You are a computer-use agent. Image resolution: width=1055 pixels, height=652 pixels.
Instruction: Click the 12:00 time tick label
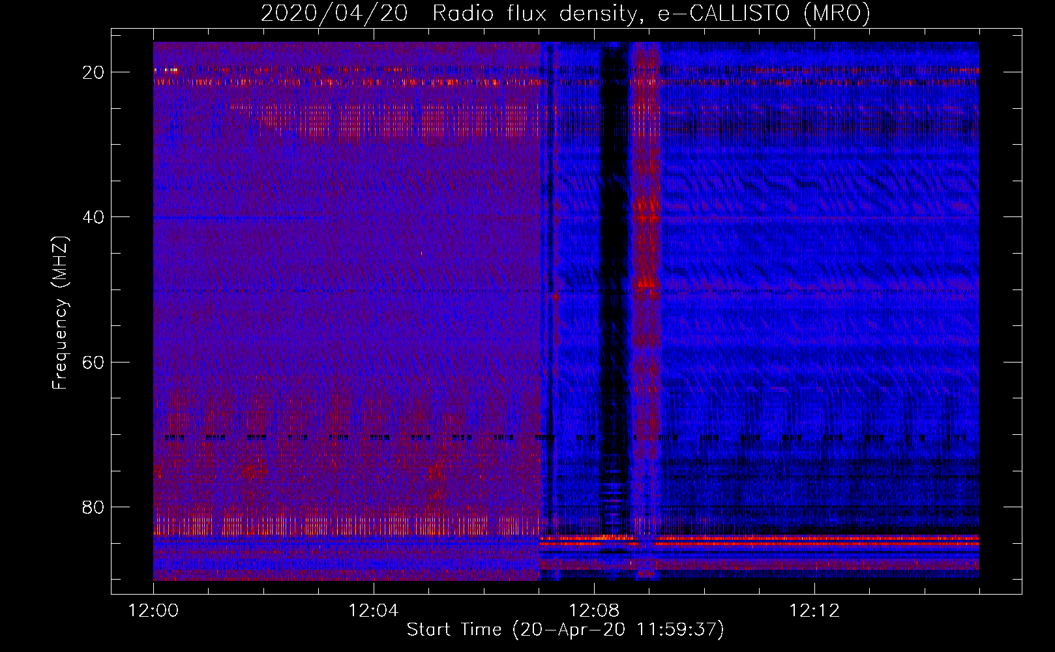pos(153,611)
